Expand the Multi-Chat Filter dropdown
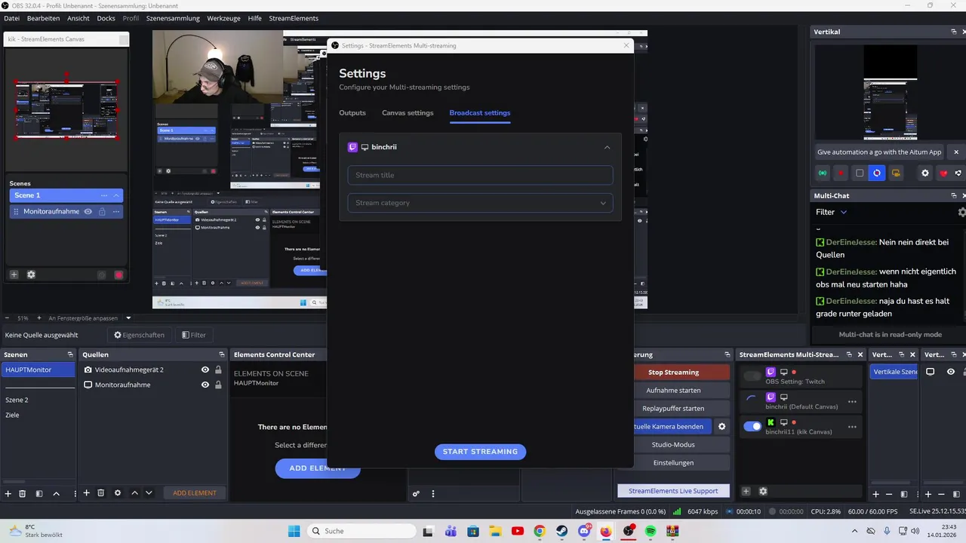The width and height of the screenshot is (966, 543). click(844, 212)
